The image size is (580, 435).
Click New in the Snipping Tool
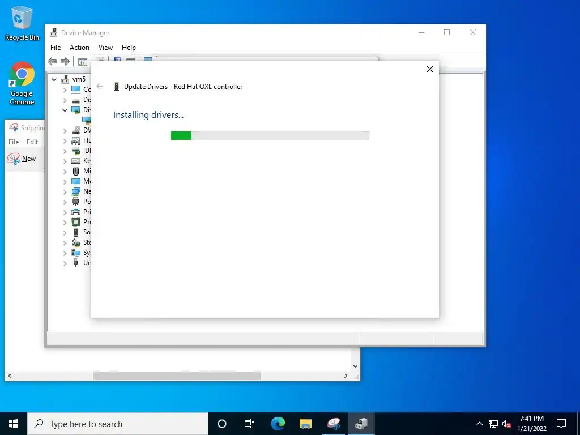click(22, 159)
